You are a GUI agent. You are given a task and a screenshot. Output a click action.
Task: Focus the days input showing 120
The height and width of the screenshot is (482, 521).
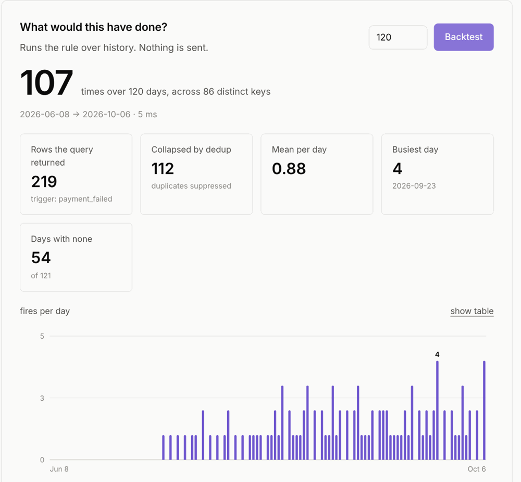coord(398,37)
